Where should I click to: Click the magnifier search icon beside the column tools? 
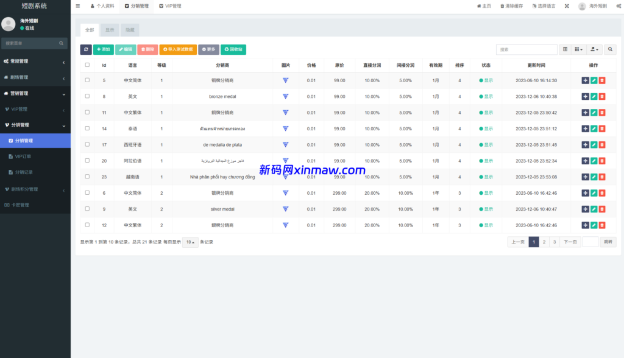(x=609, y=49)
